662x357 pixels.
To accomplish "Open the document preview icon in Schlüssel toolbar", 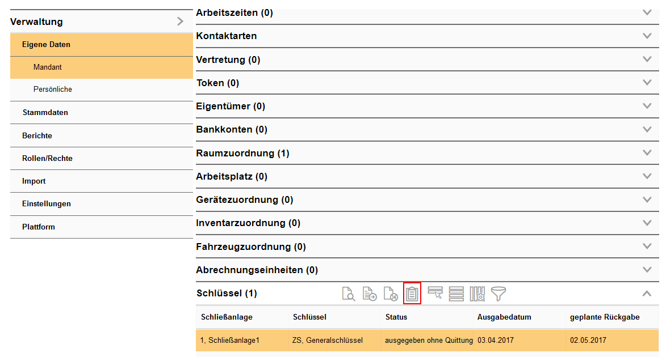I will coord(349,294).
